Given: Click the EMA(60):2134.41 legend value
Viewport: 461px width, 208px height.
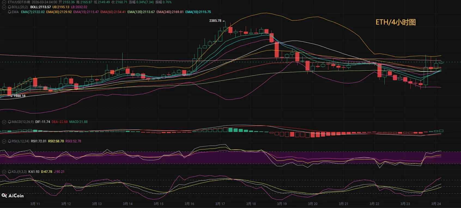Looking at the screenshot, I should coord(113,12).
